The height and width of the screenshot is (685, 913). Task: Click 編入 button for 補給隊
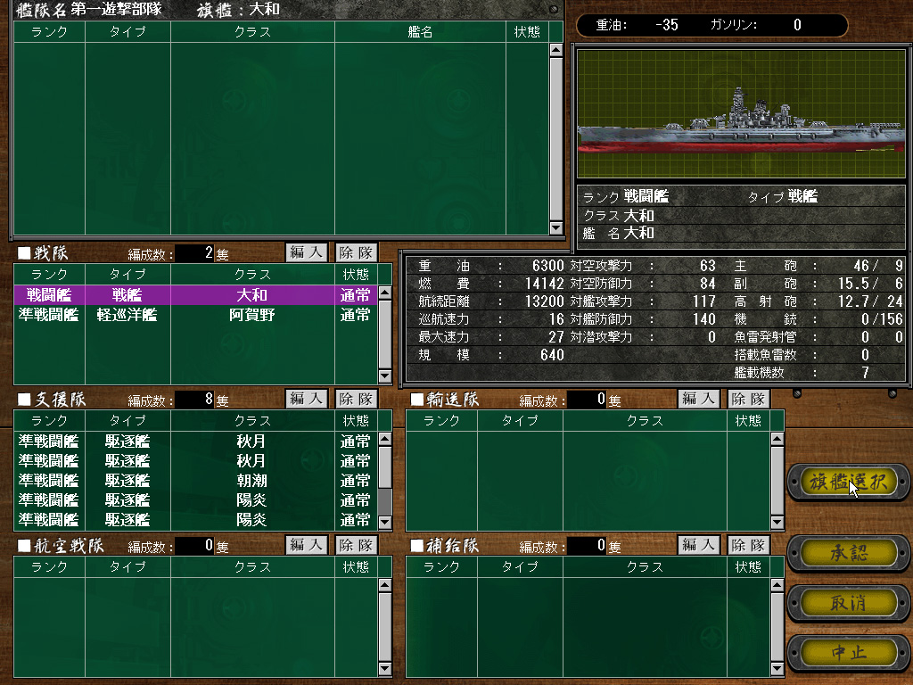[699, 545]
